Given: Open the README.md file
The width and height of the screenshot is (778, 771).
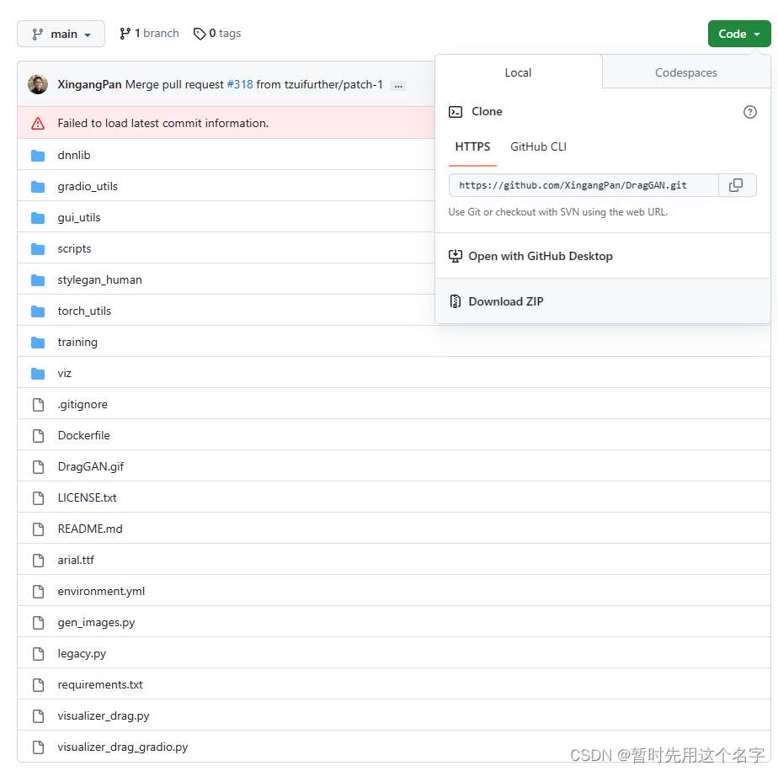Looking at the screenshot, I should point(90,529).
